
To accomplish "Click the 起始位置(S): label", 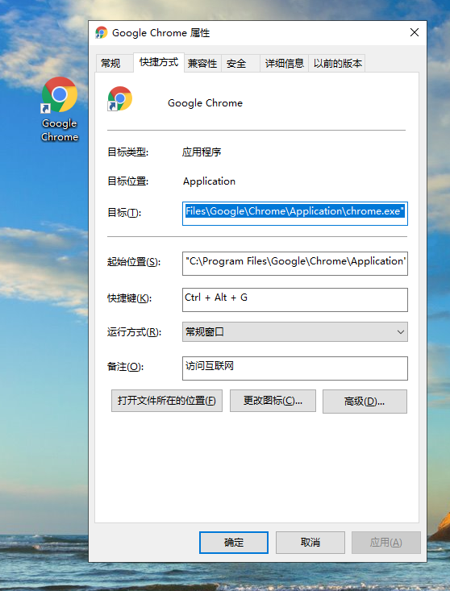I will (x=134, y=261).
